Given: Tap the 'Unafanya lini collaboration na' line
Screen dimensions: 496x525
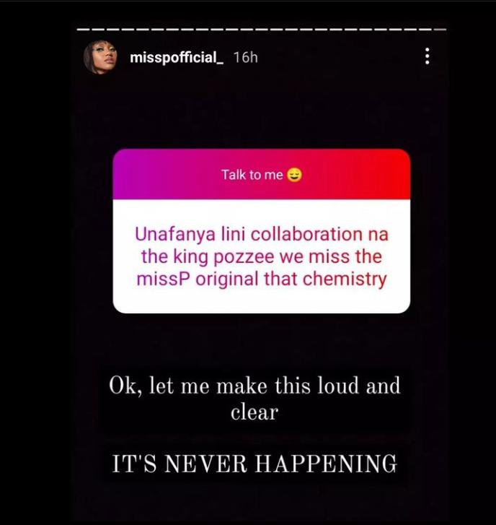Looking at the screenshot, I should pyautogui.click(x=262, y=235).
